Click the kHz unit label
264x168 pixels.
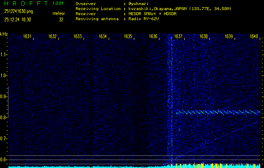(x=4, y=34)
